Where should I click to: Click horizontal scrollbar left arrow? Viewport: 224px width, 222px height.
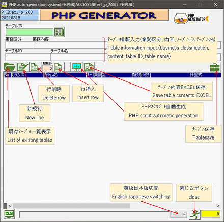coord(10,206)
